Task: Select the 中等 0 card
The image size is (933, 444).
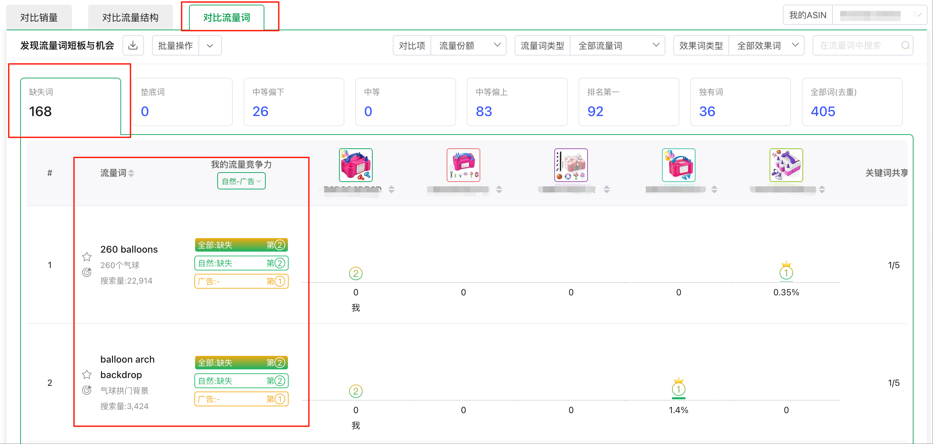Action: click(405, 102)
